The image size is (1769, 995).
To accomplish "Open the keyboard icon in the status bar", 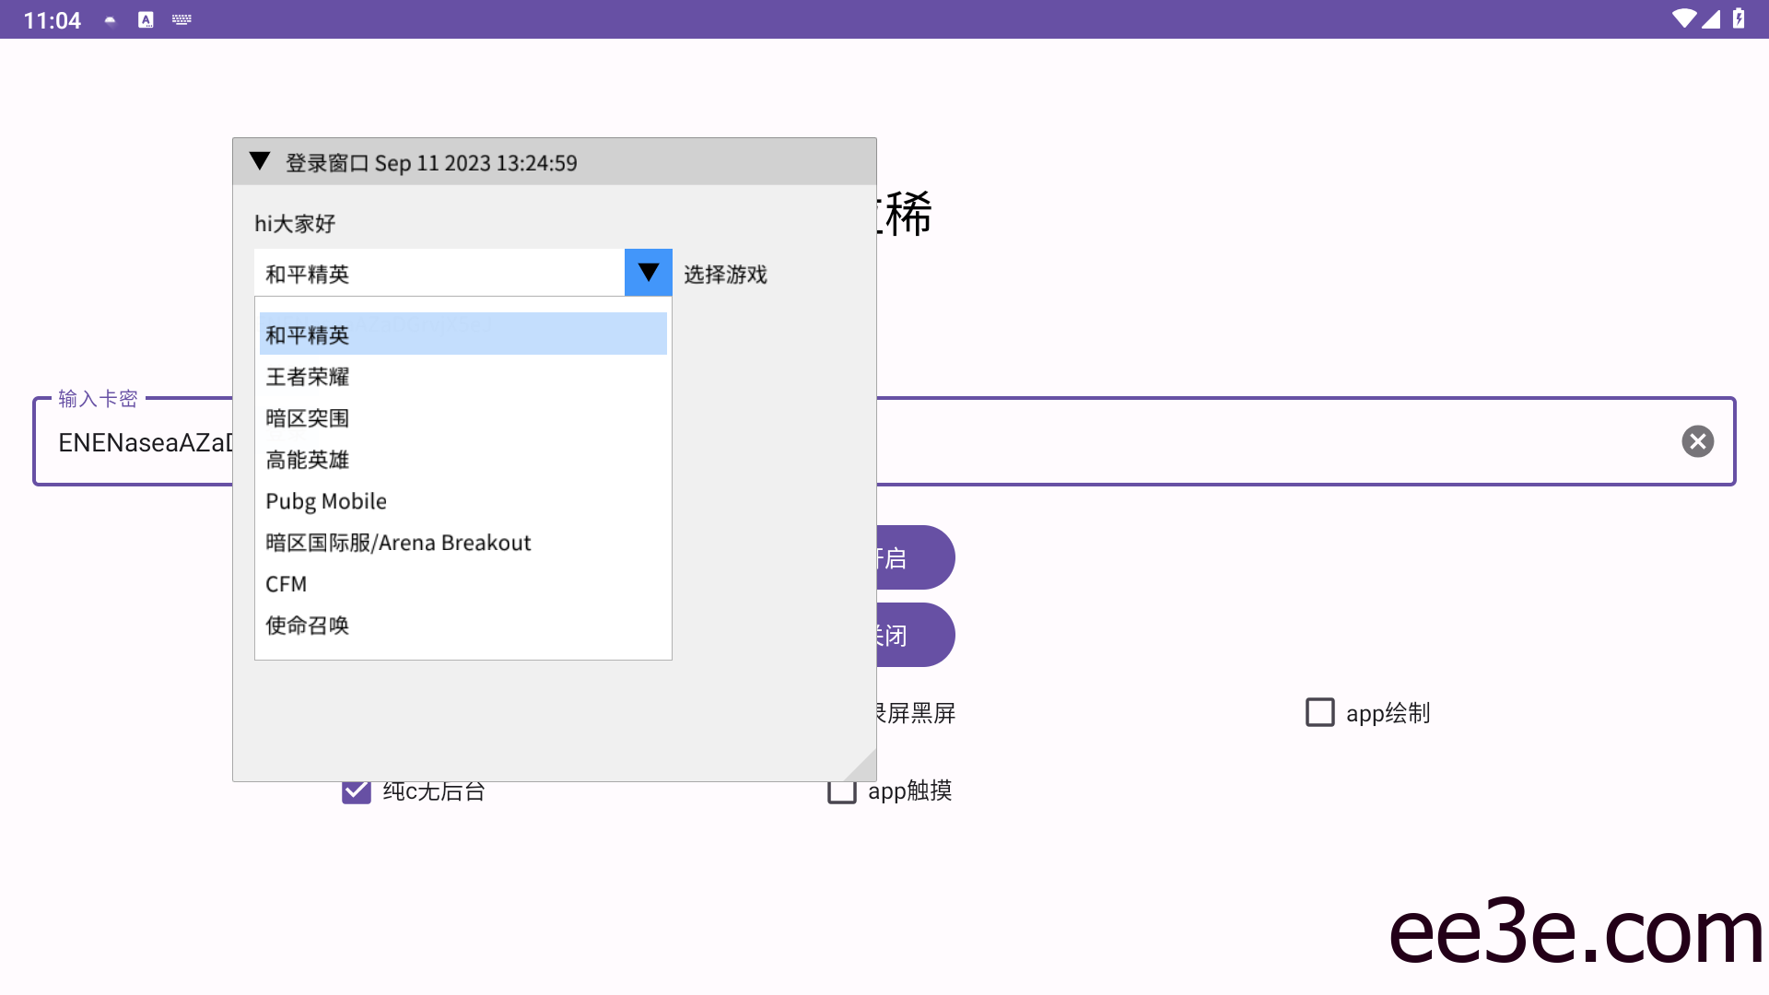I will pos(182,18).
